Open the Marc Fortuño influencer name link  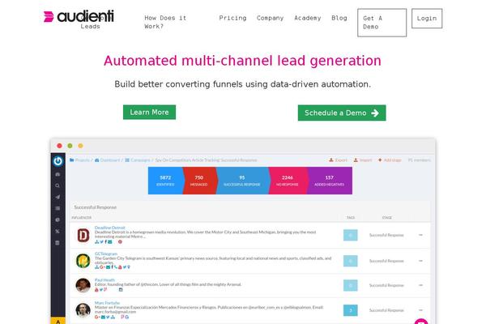coord(107,303)
